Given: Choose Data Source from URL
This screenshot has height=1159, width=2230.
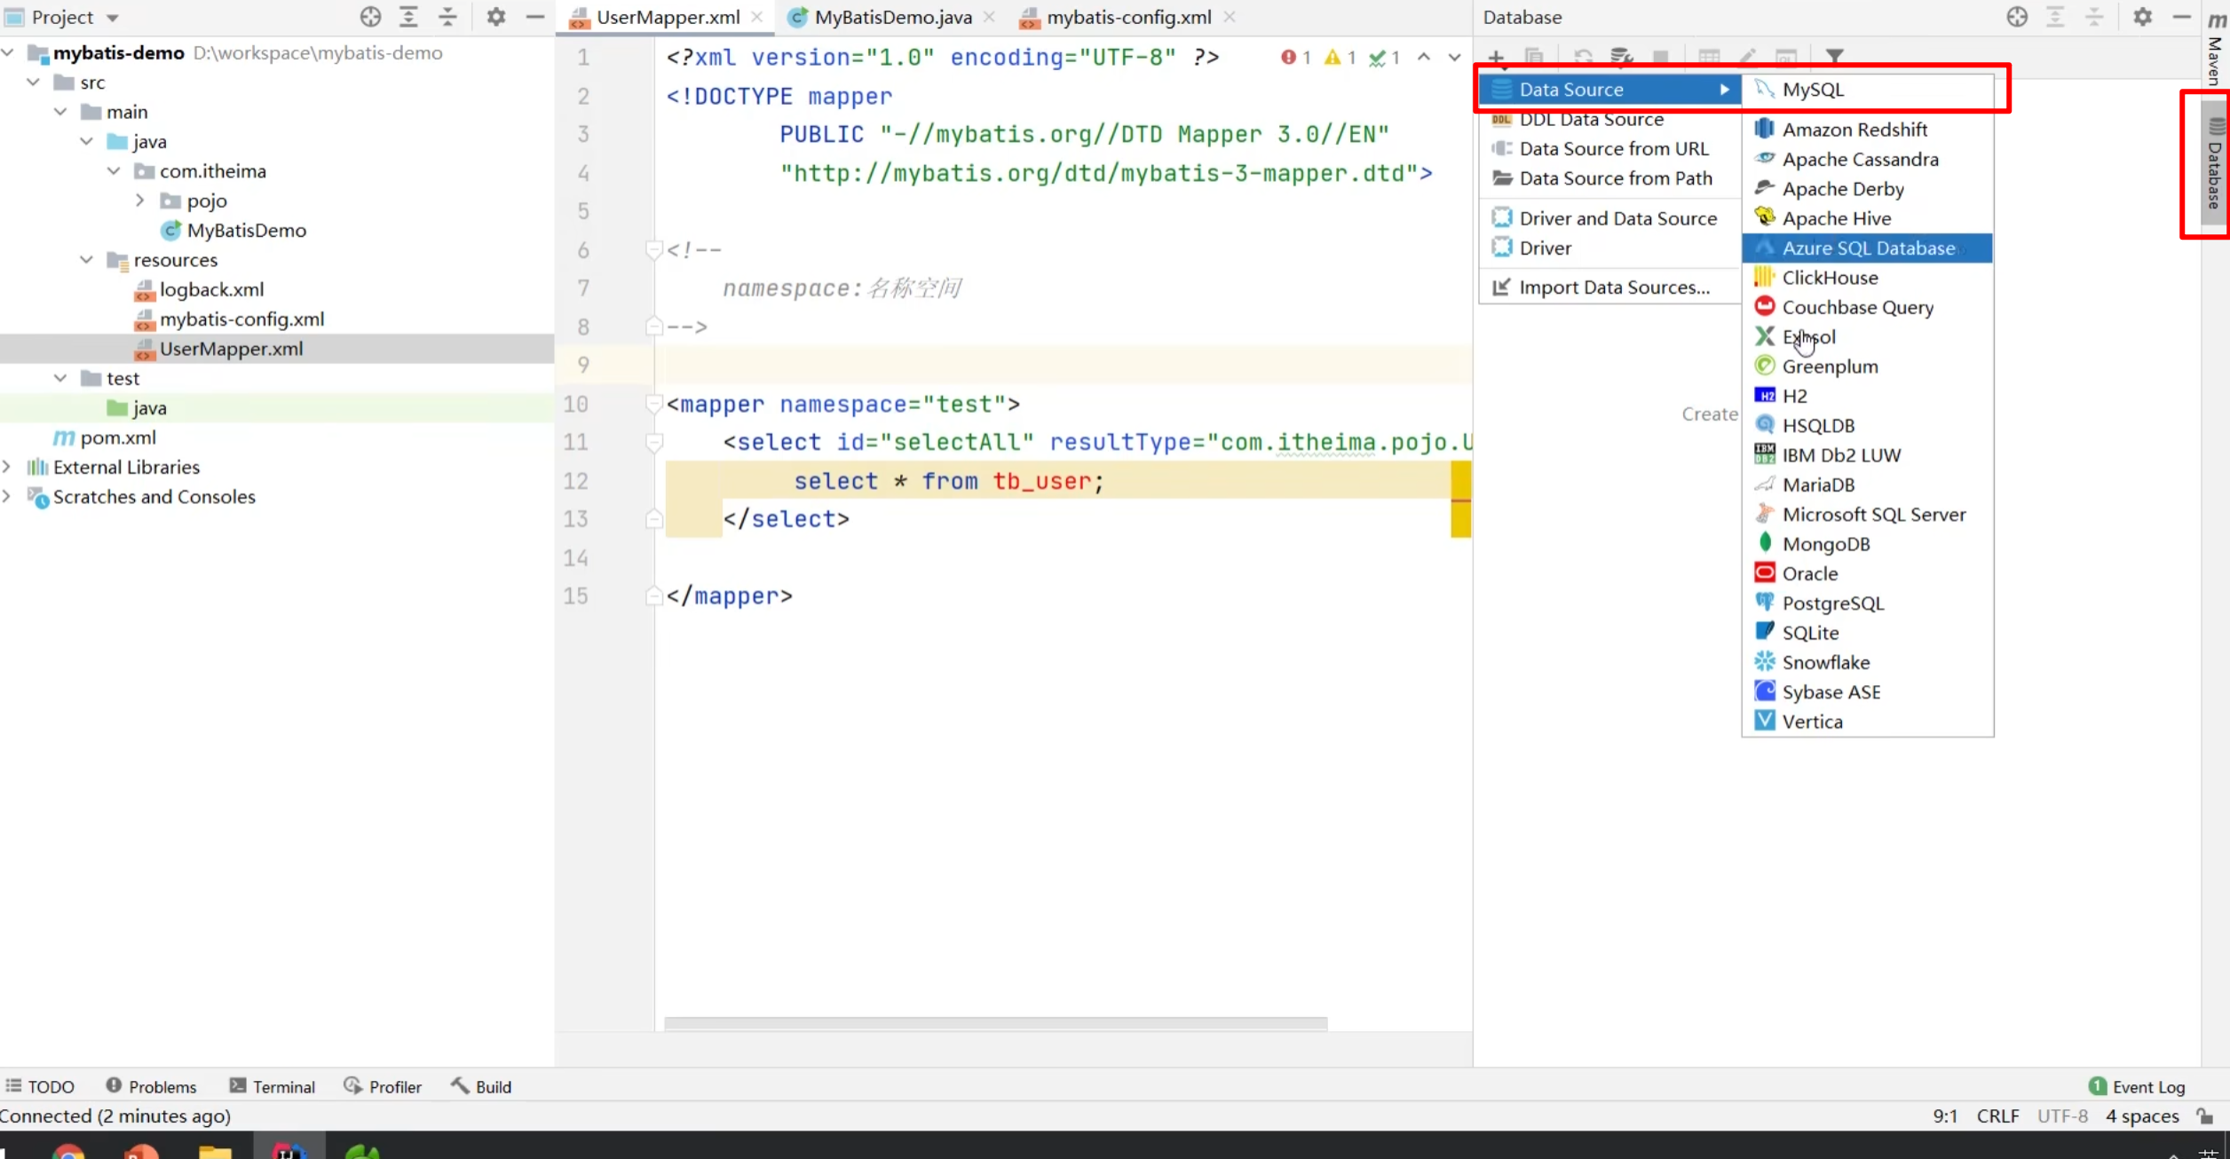Looking at the screenshot, I should pos(1609,149).
